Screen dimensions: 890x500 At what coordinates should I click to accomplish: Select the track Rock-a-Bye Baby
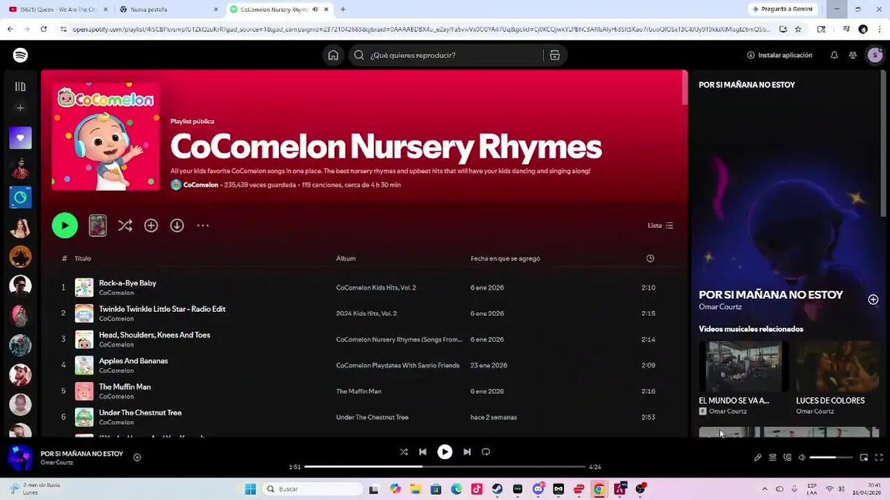(127, 283)
